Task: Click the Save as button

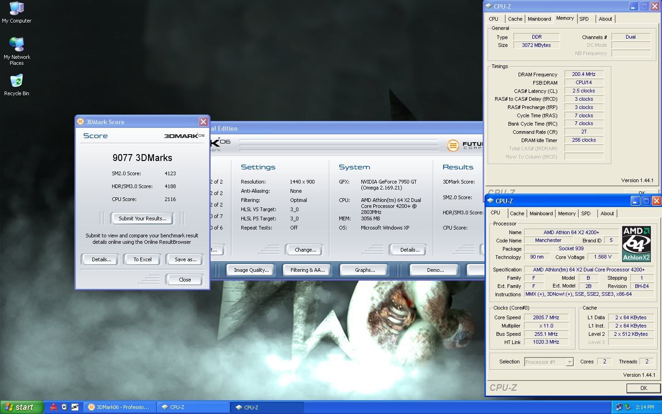Action: 185,259
